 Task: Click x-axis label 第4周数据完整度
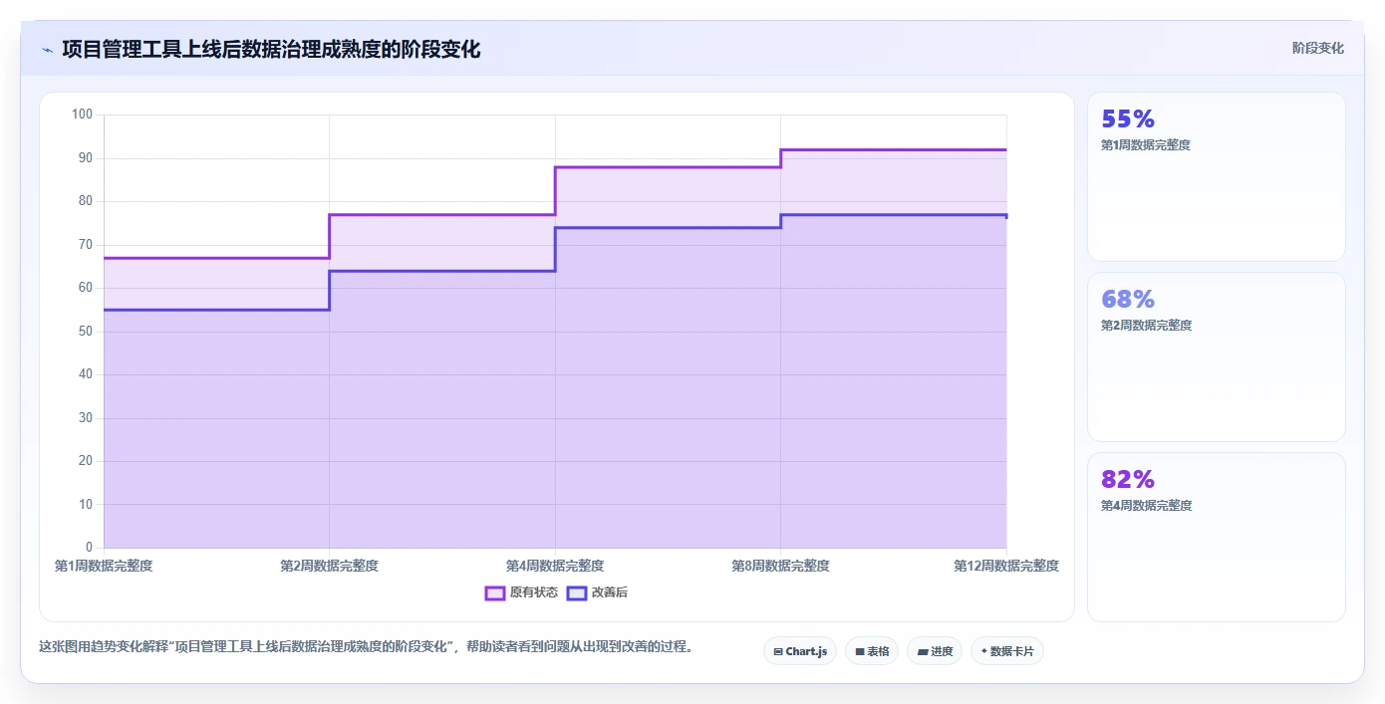(555, 566)
